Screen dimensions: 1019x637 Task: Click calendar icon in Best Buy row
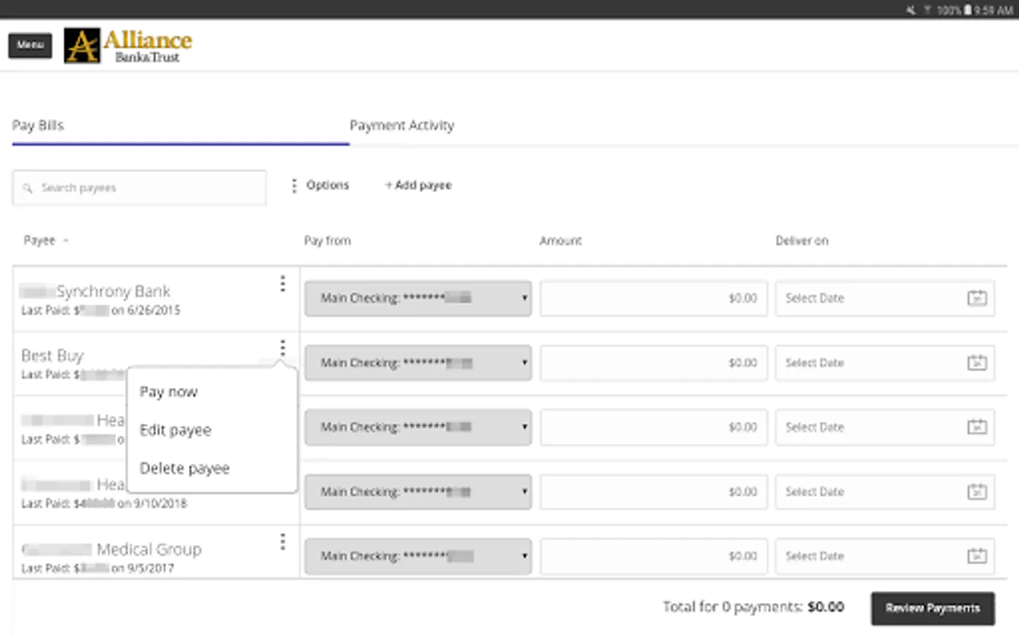click(x=977, y=362)
